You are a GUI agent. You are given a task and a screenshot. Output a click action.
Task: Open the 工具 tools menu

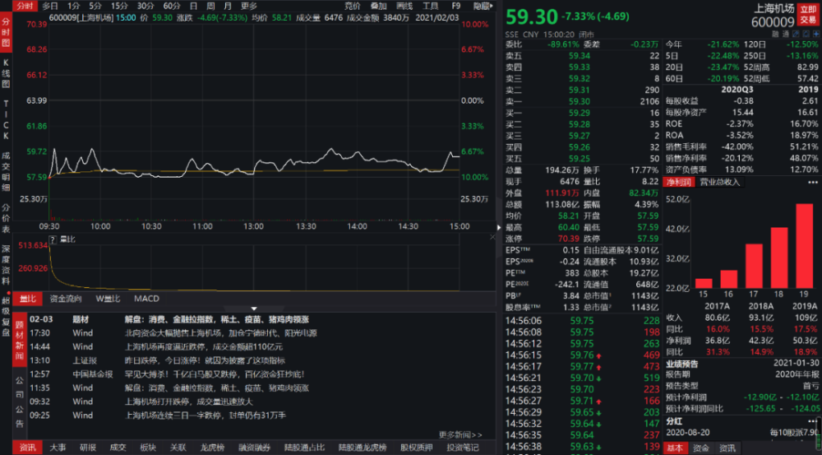tap(431, 7)
